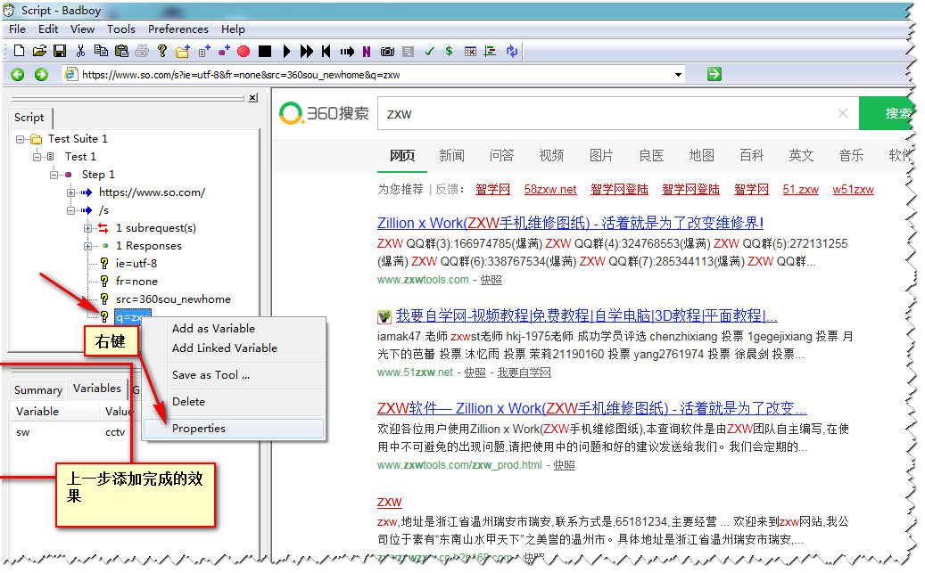Paste using the clipboard toolbar icon
The width and height of the screenshot is (925, 573).
click(x=121, y=52)
